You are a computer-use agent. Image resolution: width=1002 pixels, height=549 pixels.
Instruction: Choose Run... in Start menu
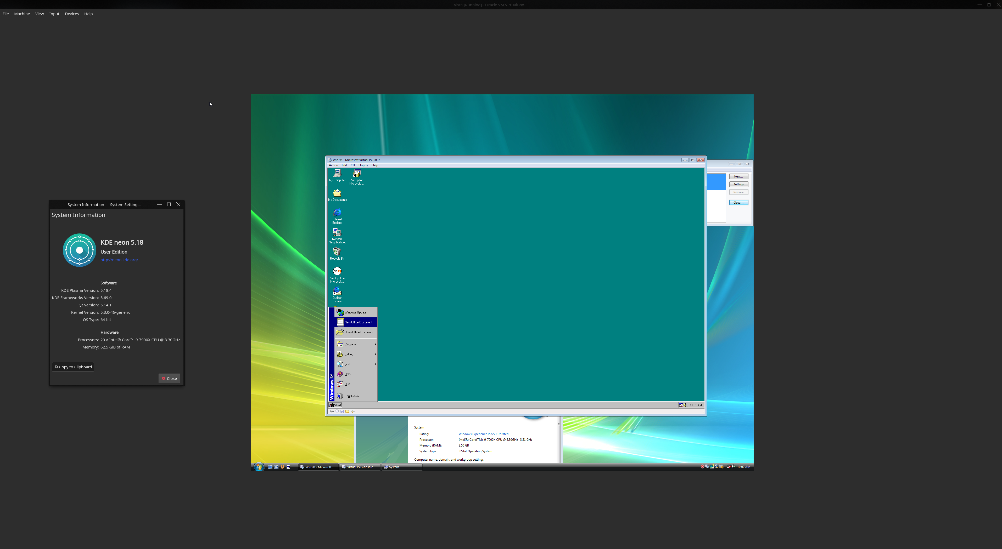pos(356,384)
